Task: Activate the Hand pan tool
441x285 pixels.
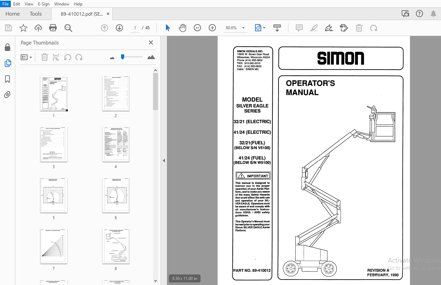Action: click(x=183, y=28)
